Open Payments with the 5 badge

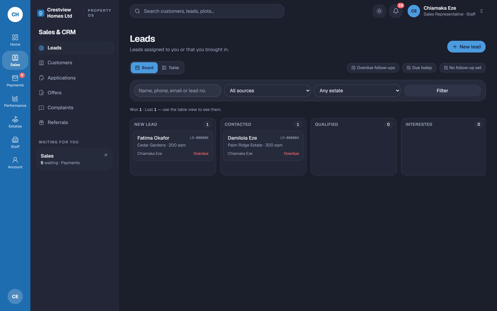click(x=15, y=81)
